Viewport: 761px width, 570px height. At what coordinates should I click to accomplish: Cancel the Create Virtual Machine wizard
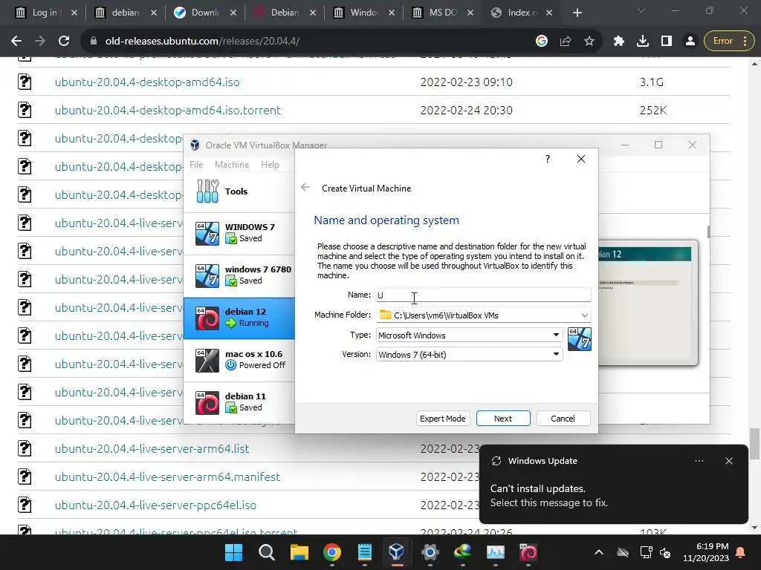(x=563, y=419)
